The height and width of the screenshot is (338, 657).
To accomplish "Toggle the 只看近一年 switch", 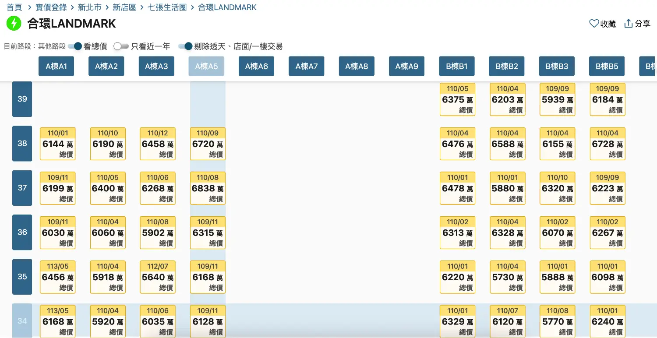I will pyautogui.click(x=121, y=46).
